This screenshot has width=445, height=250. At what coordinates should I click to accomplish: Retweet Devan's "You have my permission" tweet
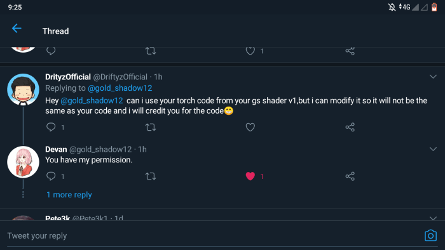pyautogui.click(x=151, y=176)
